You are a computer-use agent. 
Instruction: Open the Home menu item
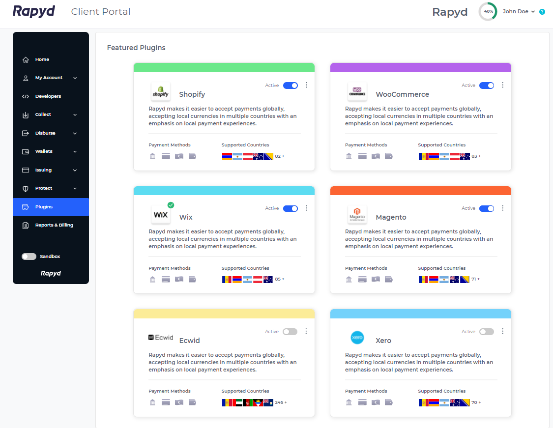[51, 59]
